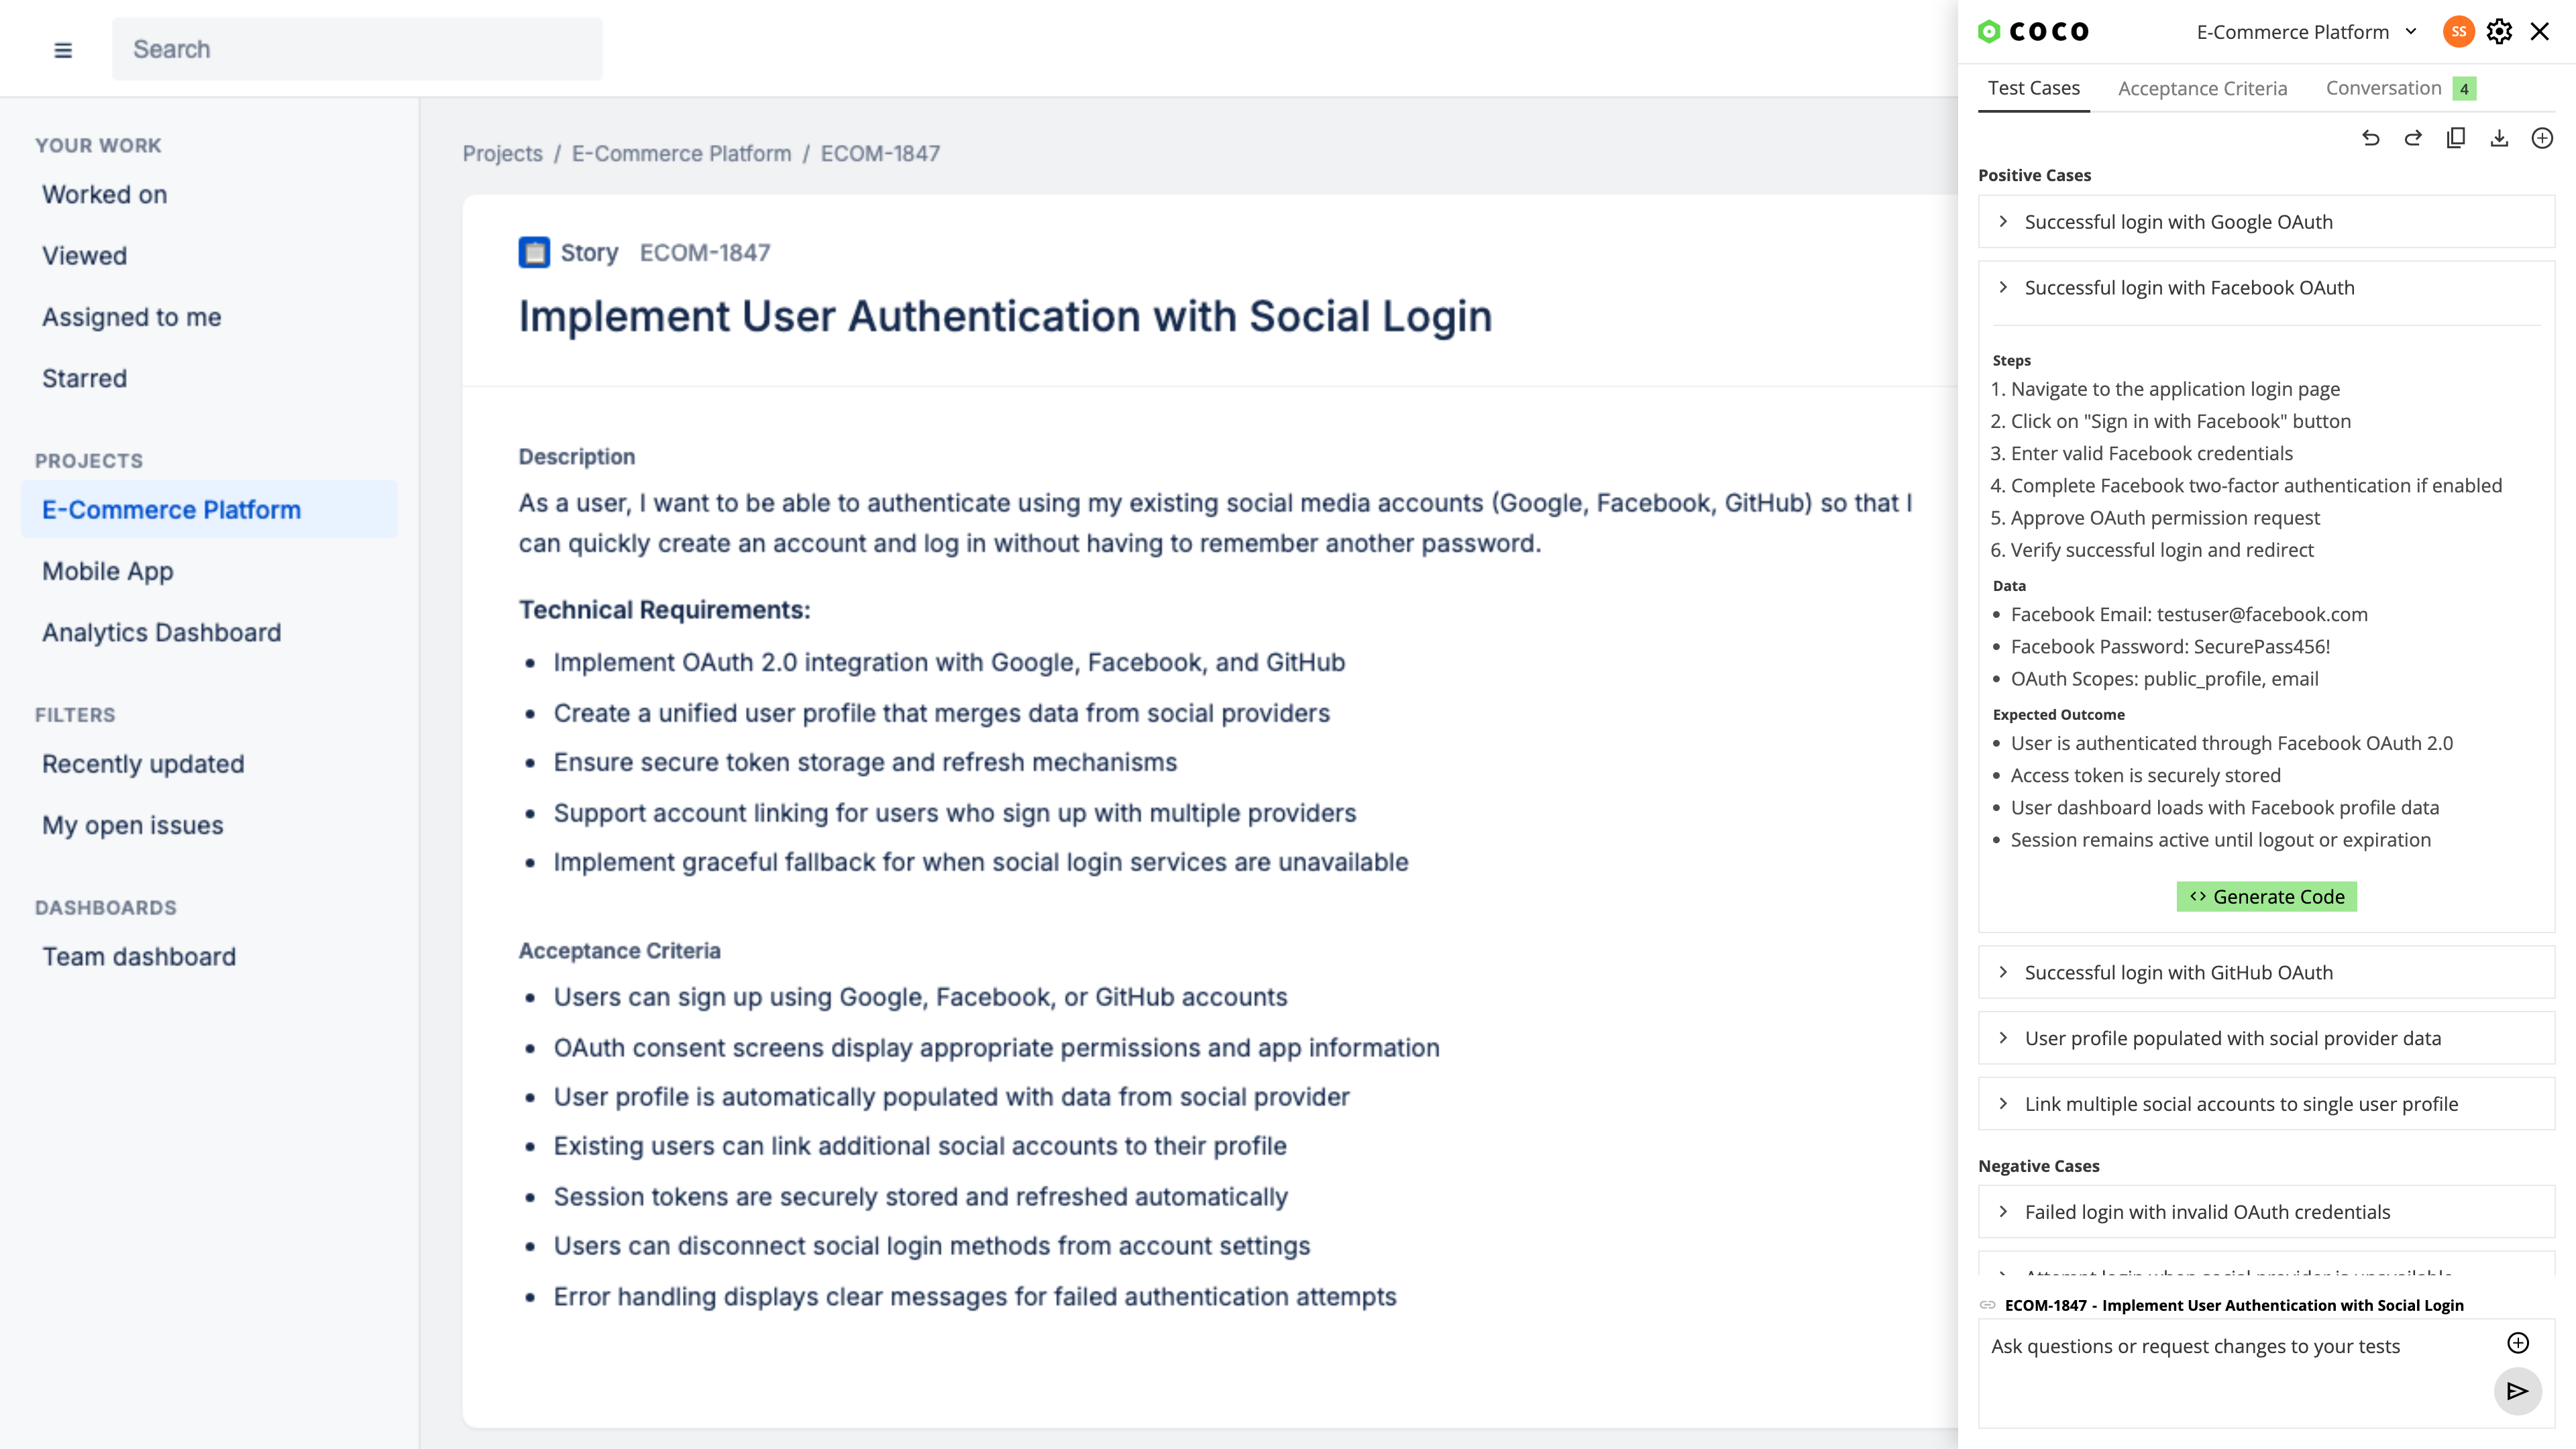Screen dimensions: 2576x1449
Task: Open Projects from the breadcrumb
Action: pos(502,153)
